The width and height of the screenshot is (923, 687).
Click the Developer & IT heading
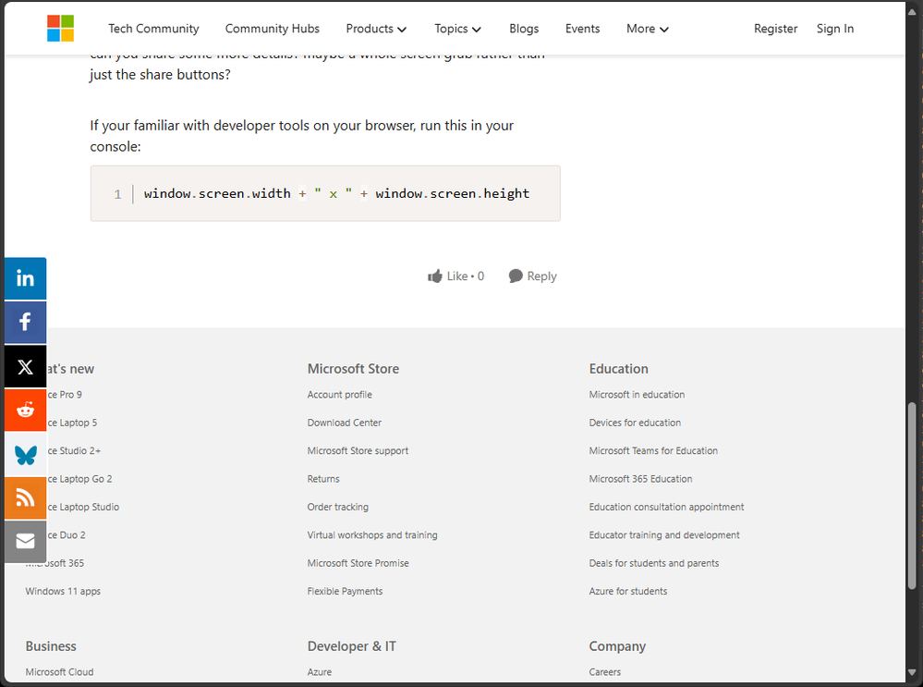click(352, 645)
